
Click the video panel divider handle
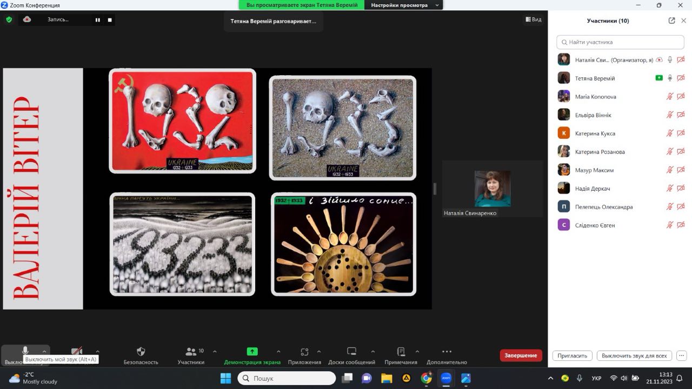pos(435,189)
